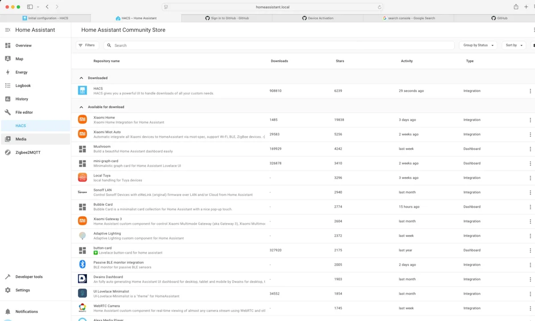
Task: Open Zigbee2MQTT in the sidebar
Action: click(28, 152)
